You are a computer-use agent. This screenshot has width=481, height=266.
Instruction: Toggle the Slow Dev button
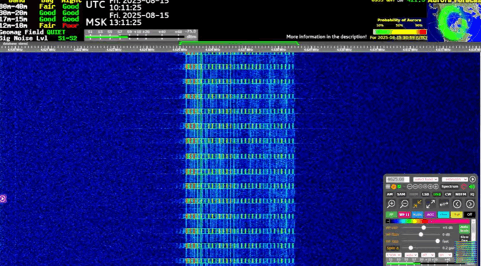(x=465, y=238)
